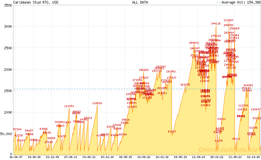Pick the 111753 jackpot hit label
This screenshot has height=160, width=261.
coord(69,106)
